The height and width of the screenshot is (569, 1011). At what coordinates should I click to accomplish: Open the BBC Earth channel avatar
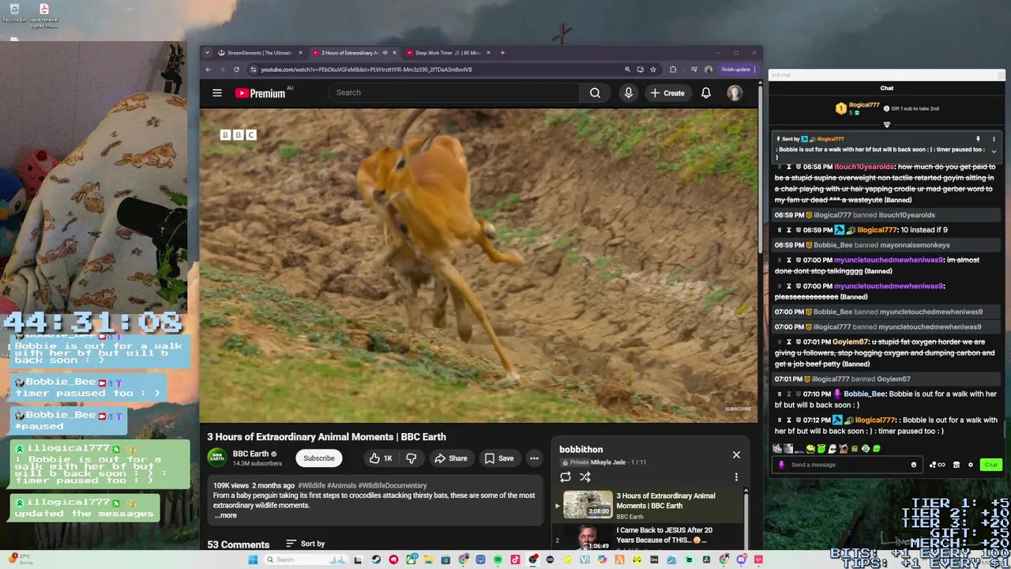[217, 458]
